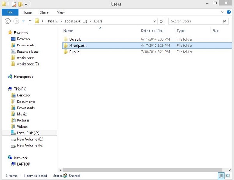Expand the chevron after Local Disk (C:) breadcrumb
The width and height of the screenshot is (234, 180).
(90, 21)
